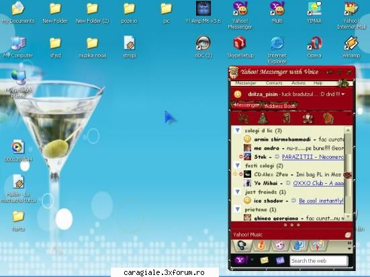This screenshot has height=277, width=370.
Task: Show more plugin tabs chevron
Action: click(x=349, y=243)
